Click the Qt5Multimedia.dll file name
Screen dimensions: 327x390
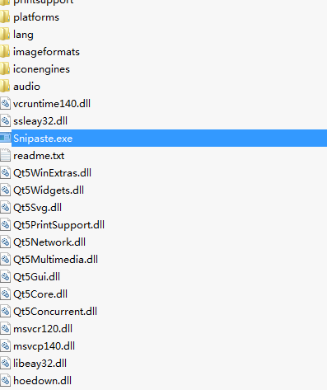point(55,260)
